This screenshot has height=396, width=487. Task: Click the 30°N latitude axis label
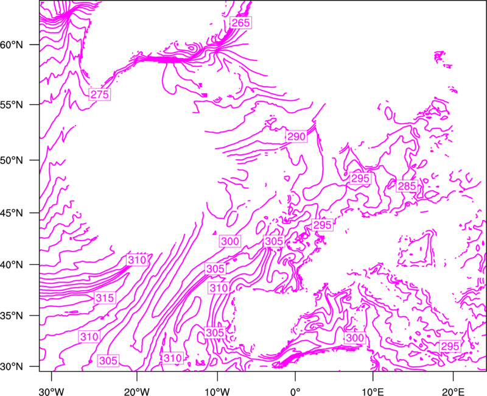point(12,367)
